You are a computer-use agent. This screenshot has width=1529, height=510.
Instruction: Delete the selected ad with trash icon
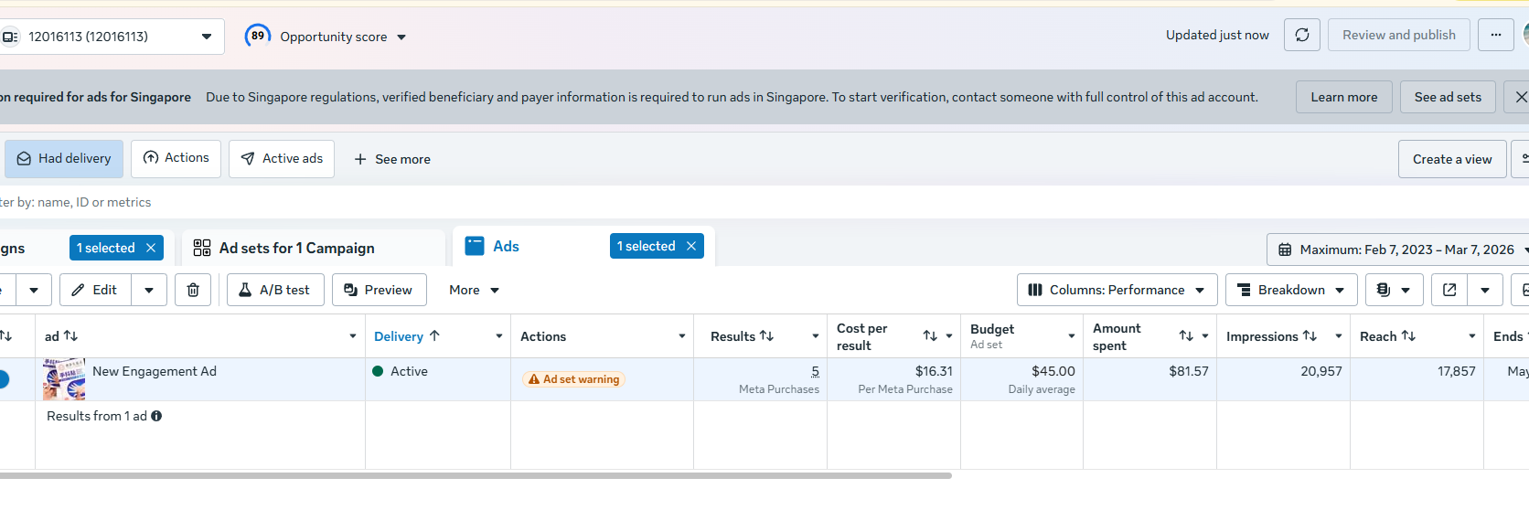click(x=193, y=290)
